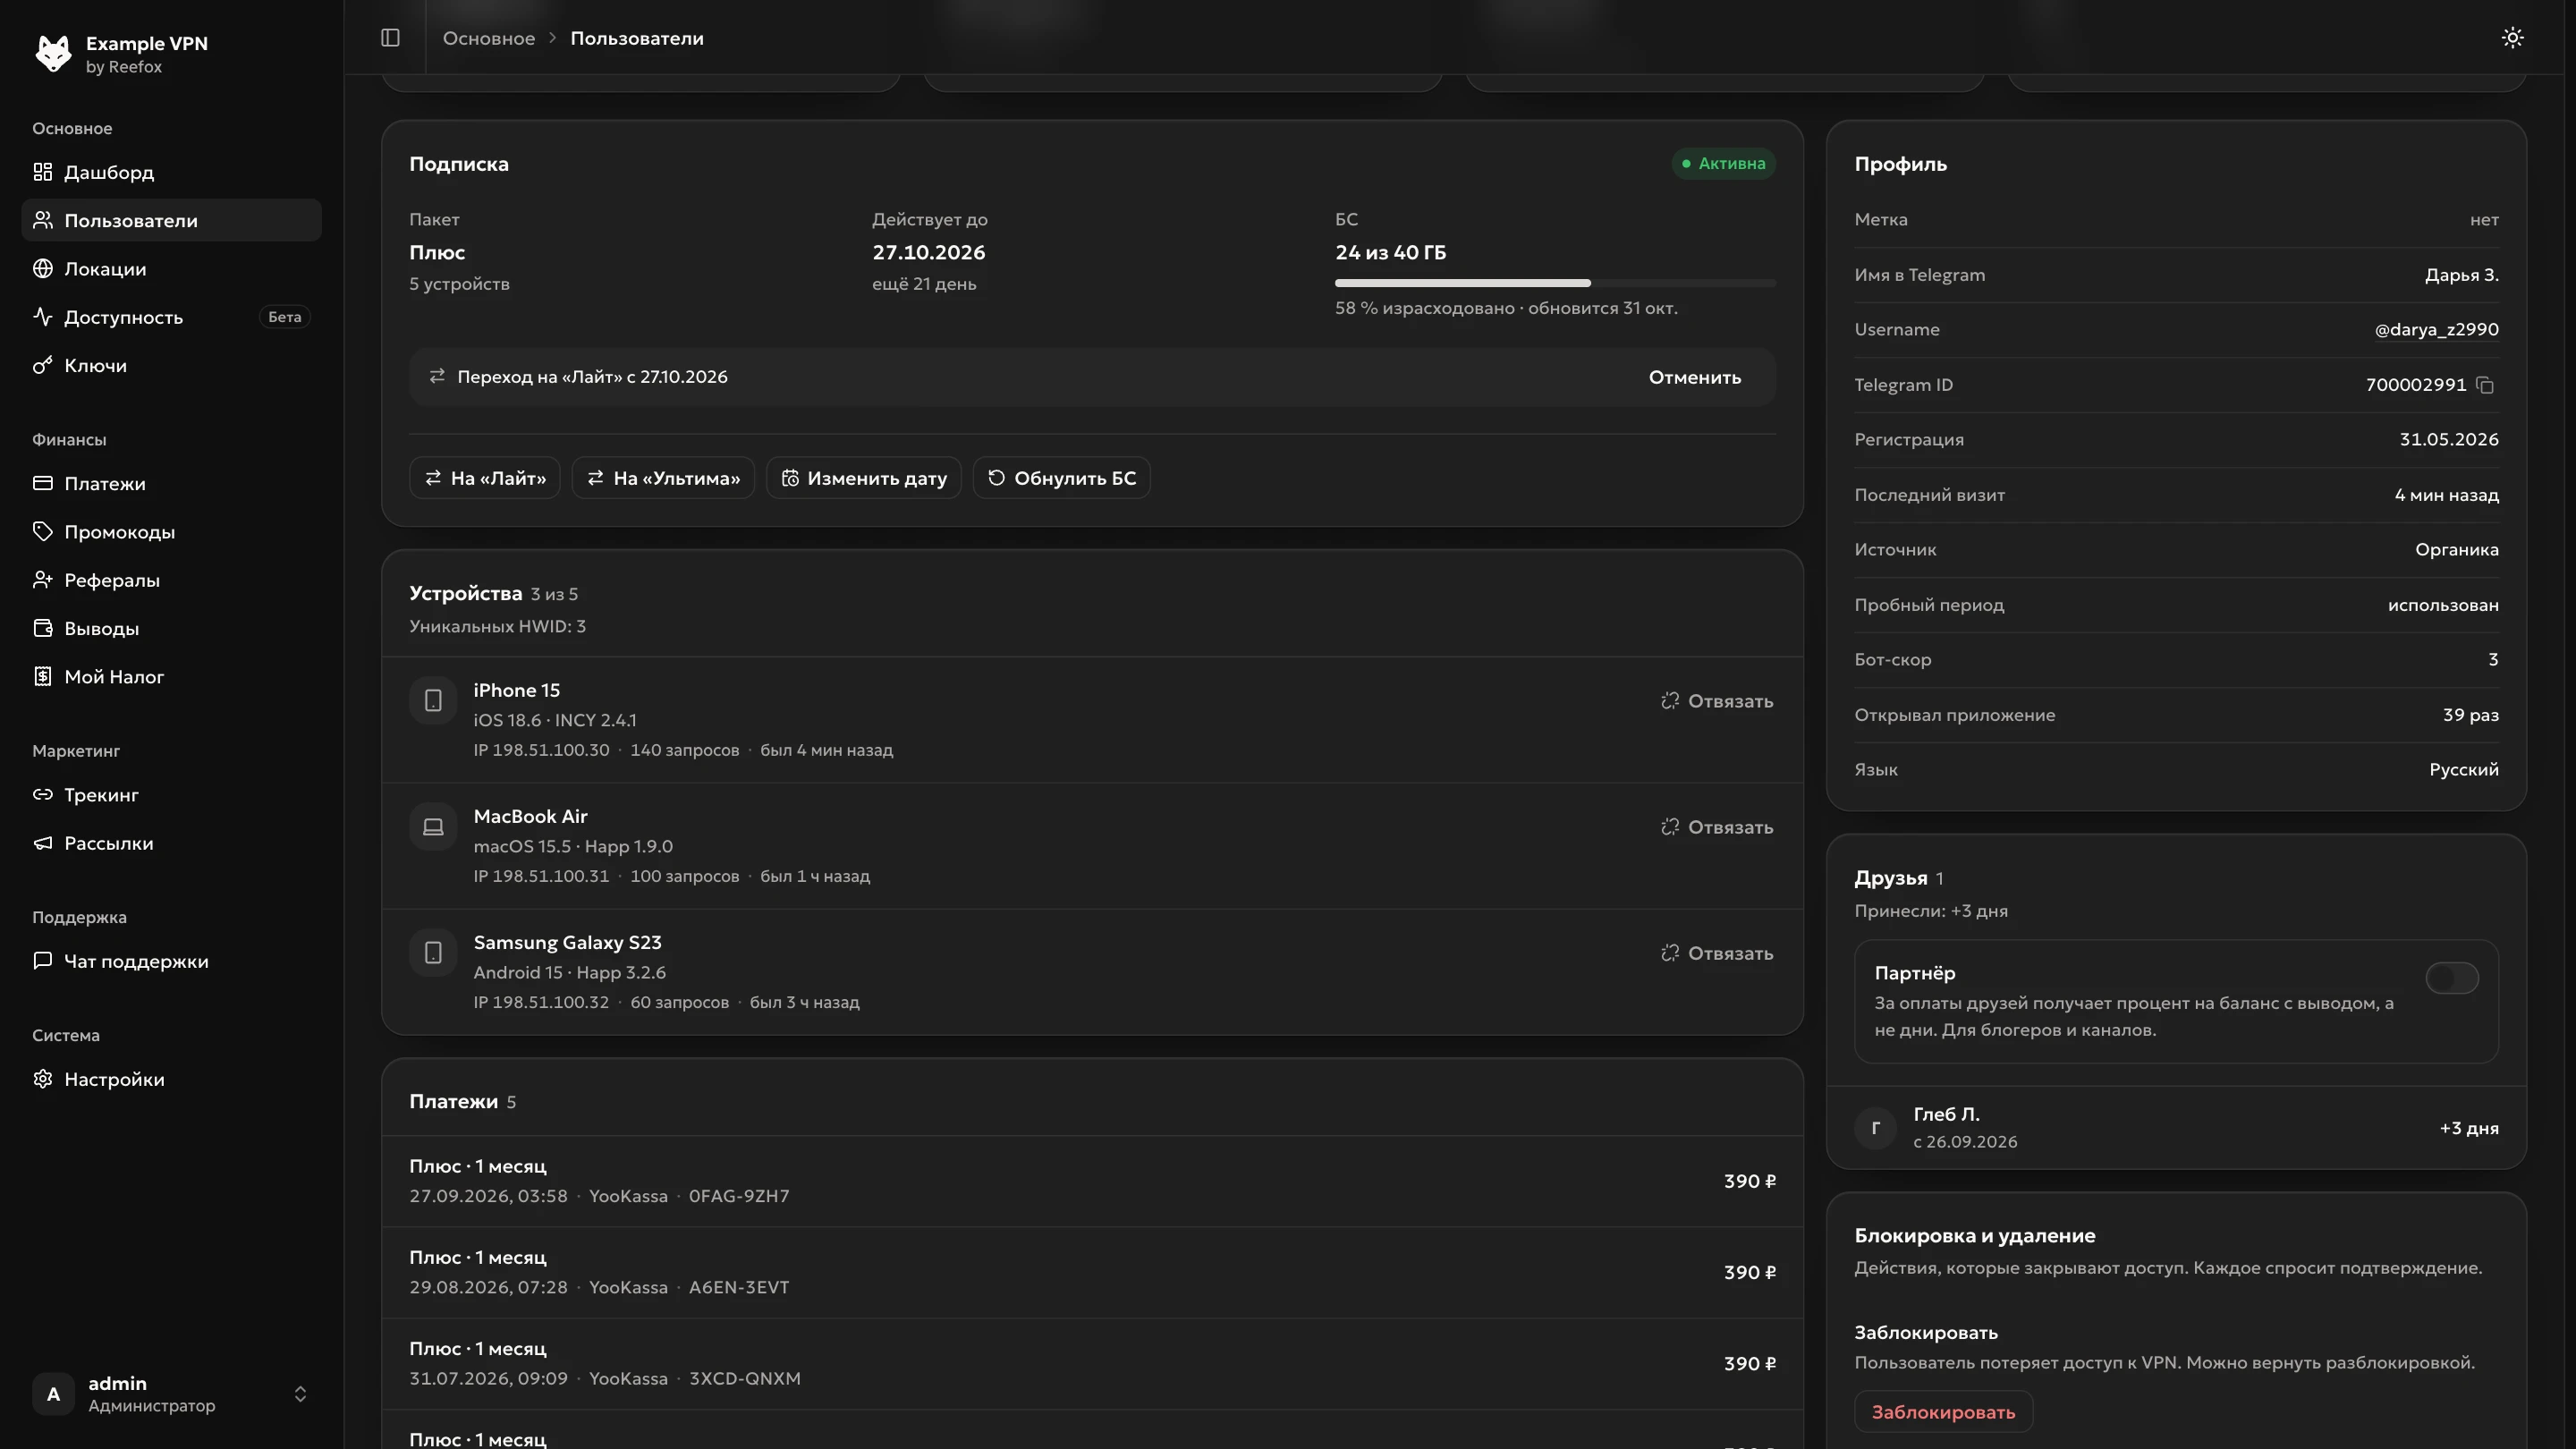Screen dimensions: 2576x1449
Task: Cancel the switch to Лайт plan
Action: coord(1694,377)
